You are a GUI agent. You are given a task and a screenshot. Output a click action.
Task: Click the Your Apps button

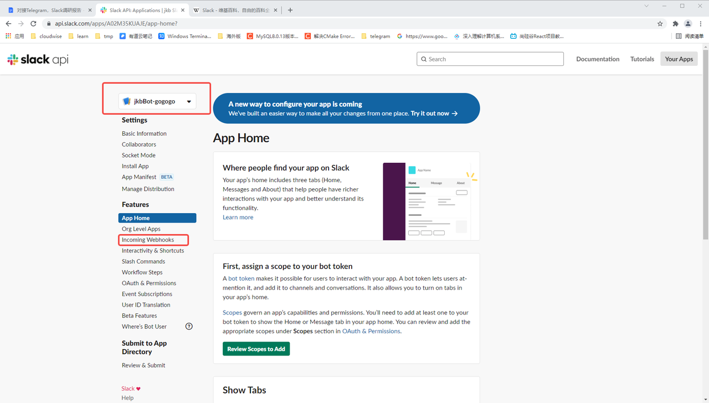(679, 59)
